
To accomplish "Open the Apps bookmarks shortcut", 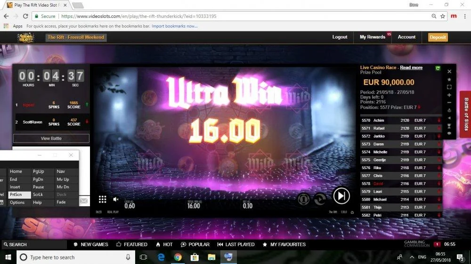I will [x=13, y=26].
